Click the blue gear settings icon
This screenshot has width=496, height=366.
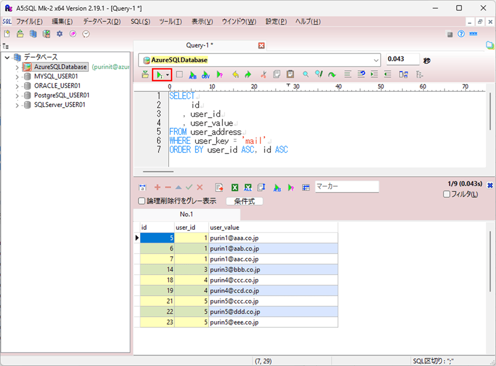60,34
